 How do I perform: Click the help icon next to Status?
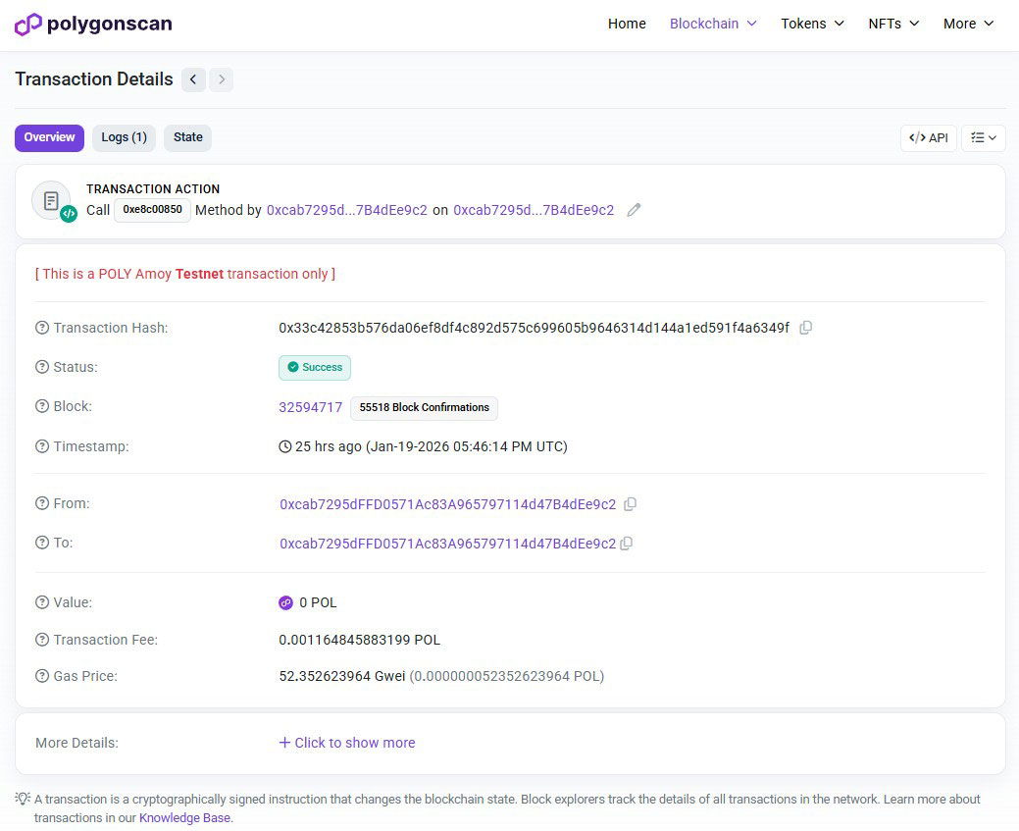tap(40, 367)
